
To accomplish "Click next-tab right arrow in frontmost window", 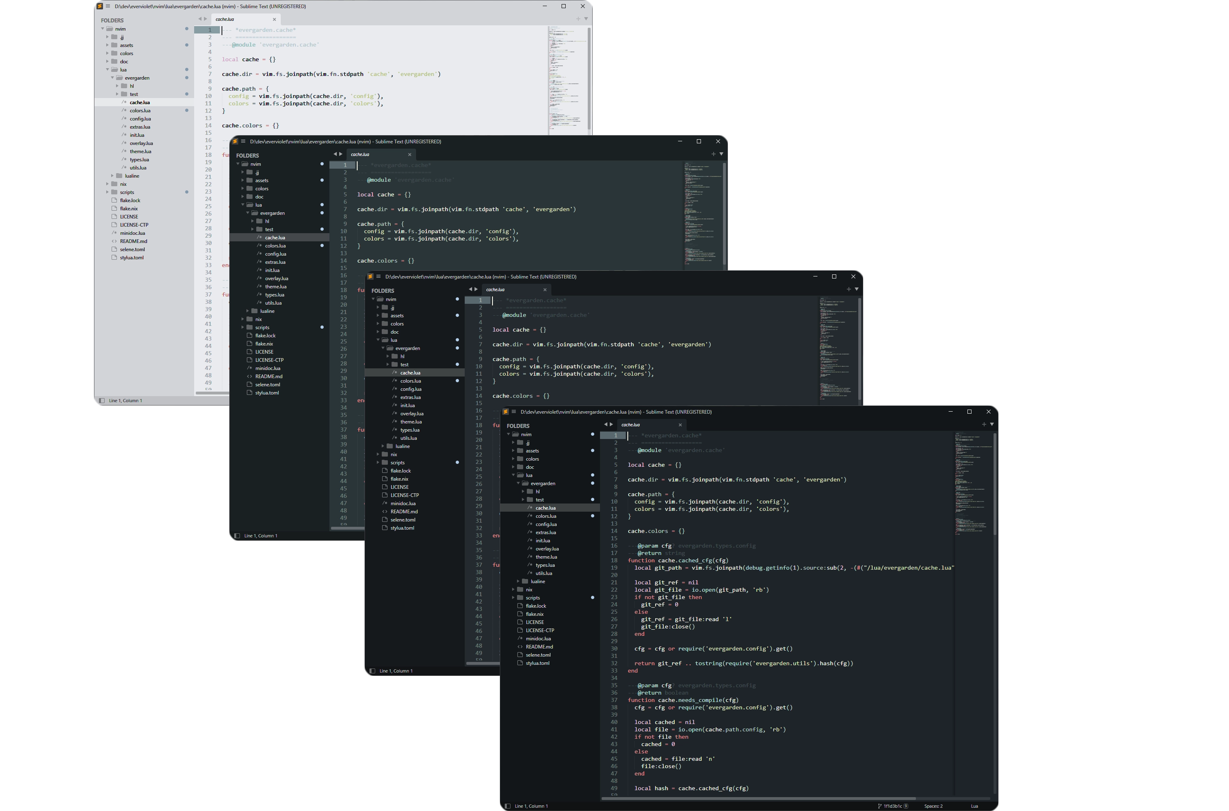I will click(x=611, y=424).
